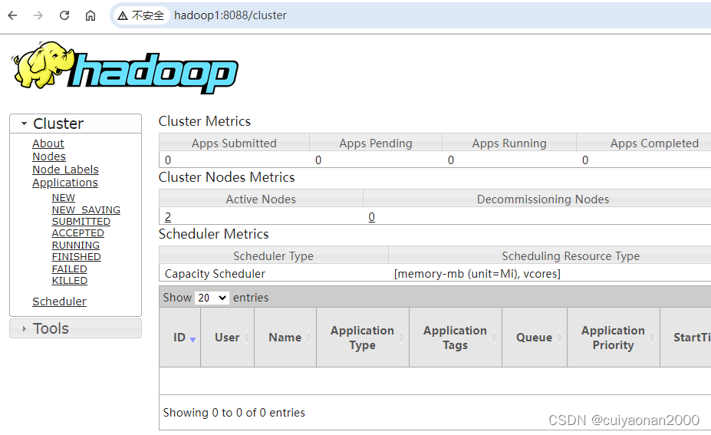The width and height of the screenshot is (711, 435).
Task: Click the Apps Pending header
Action: tap(376, 143)
